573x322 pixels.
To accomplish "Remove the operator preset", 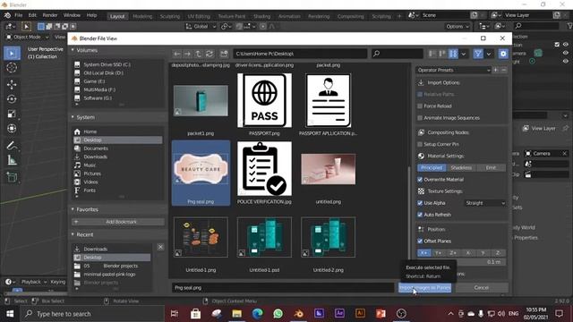I will coord(504,70).
